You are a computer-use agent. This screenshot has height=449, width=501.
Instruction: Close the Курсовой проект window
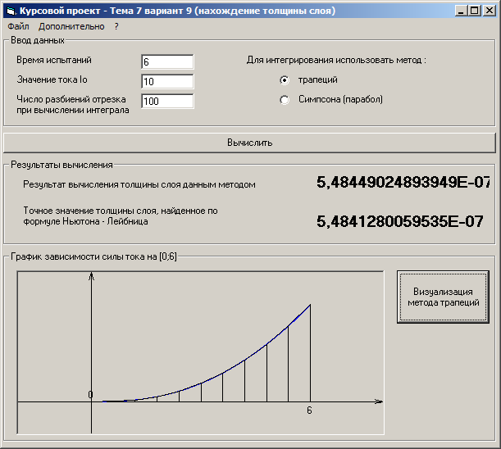[x=490, y=11]
